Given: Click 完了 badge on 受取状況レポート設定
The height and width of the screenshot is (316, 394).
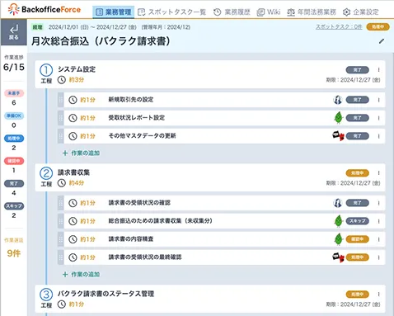Looking at the screenshot, I should (x=357, y=118).
